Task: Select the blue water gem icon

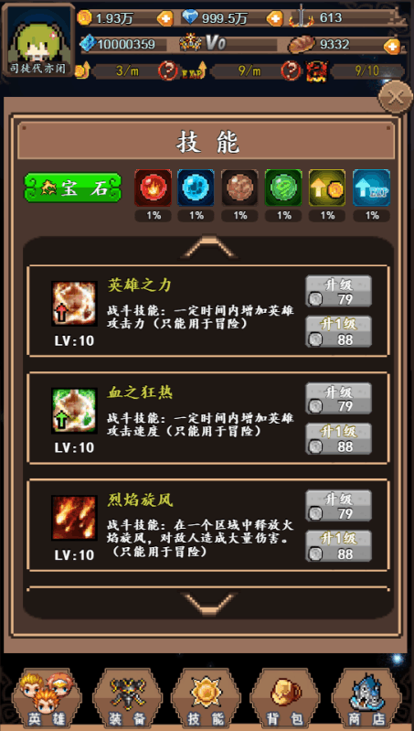Action: [x=196, y=188]
